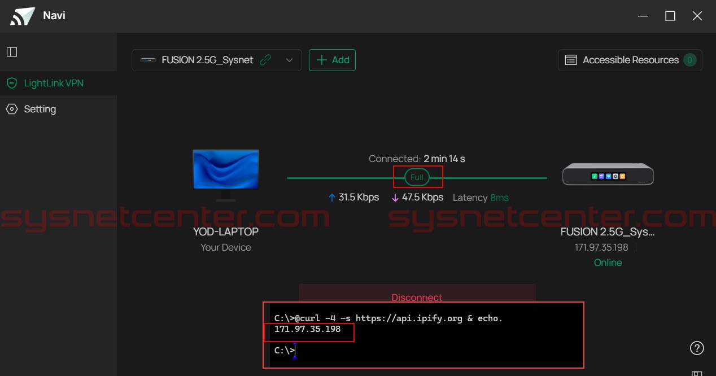This screenshot has width=716, height=376.
Task: Click the router icon in device selector
Action: tap(148, 60)
